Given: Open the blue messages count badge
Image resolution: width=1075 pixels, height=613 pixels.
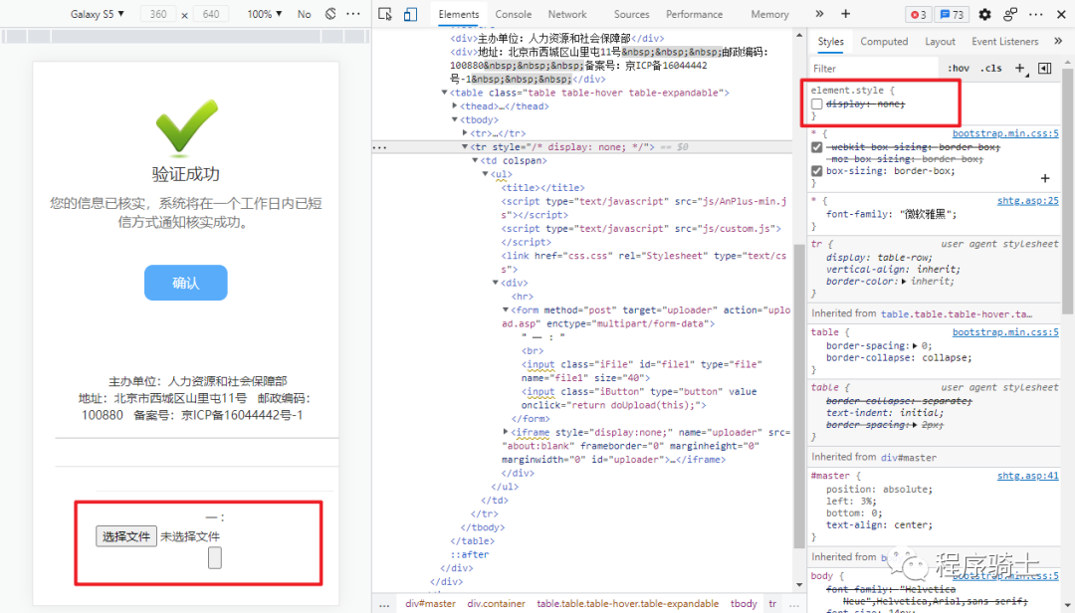Looking at the screenshot, I should 953,14.
